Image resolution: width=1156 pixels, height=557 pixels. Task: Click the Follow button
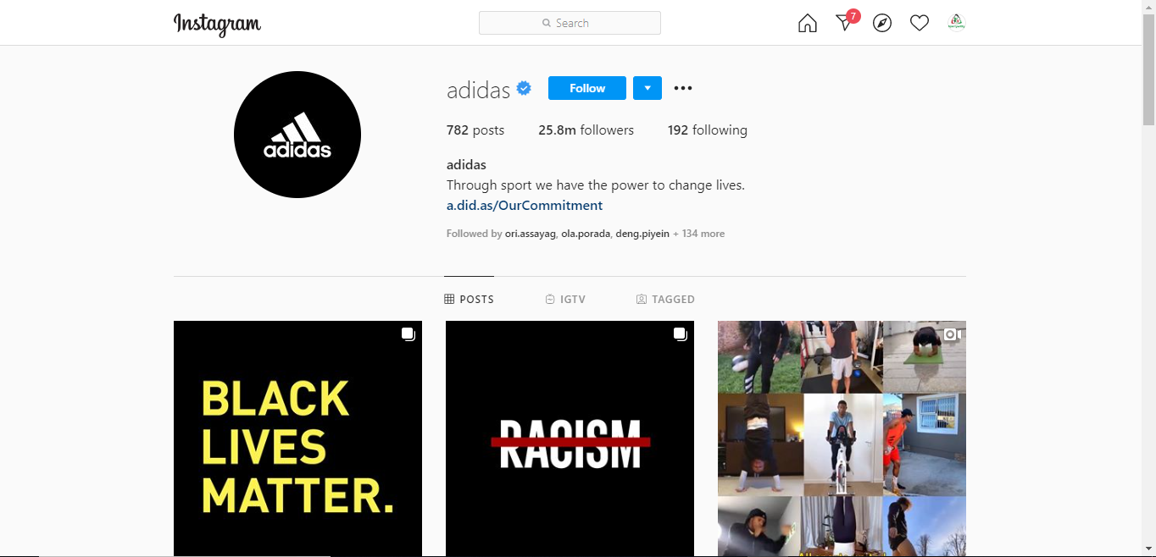point(587,88)
